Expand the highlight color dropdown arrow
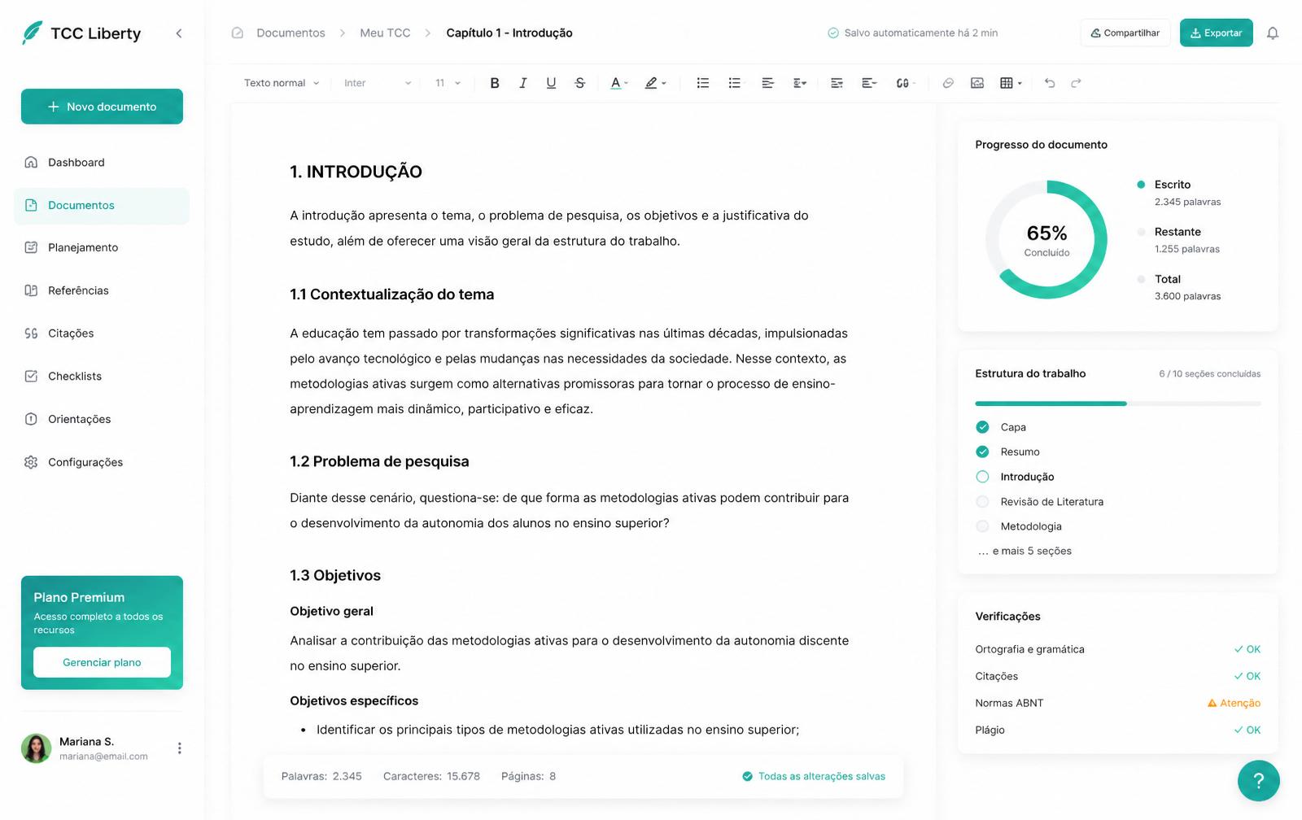 [x=664, y=84]
